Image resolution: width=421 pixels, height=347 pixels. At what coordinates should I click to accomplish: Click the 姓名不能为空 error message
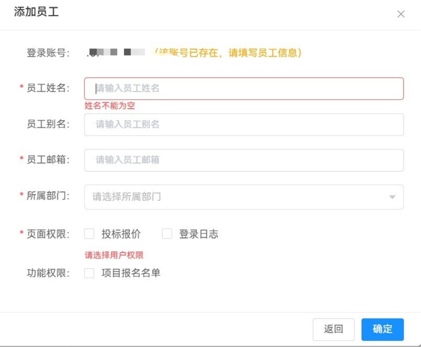(110, 106)
